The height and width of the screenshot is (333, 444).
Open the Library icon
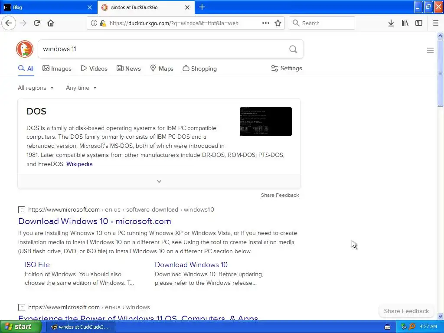pos(405,23)
